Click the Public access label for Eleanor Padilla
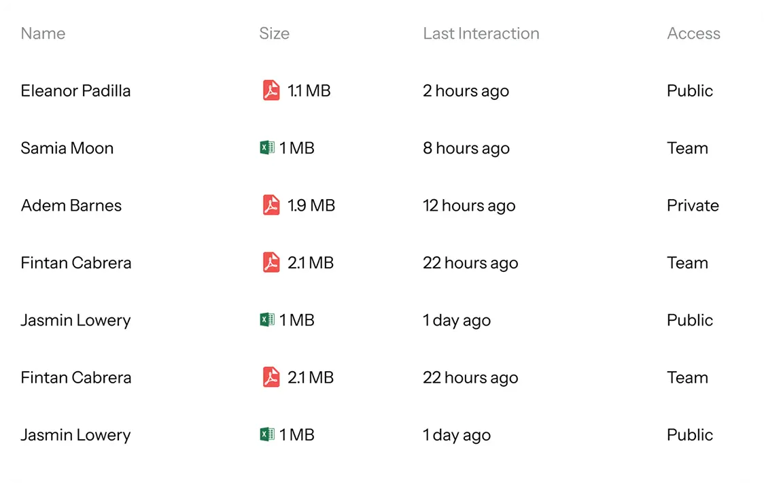The width and height of the screenshot is (764, 484). pos(689,90)
